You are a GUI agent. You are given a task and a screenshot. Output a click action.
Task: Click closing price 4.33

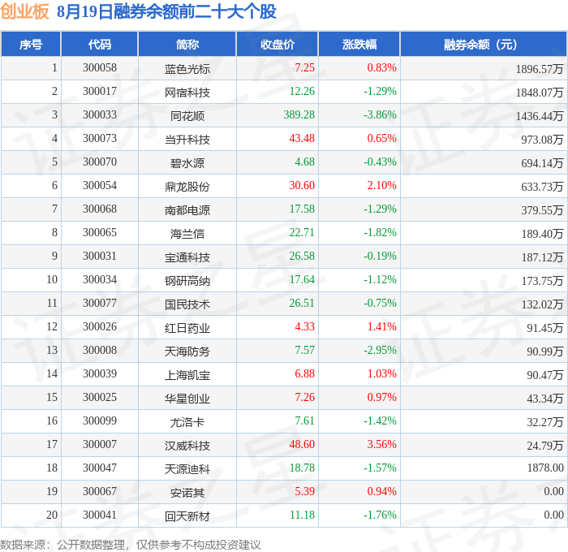(x=304, y=327)
